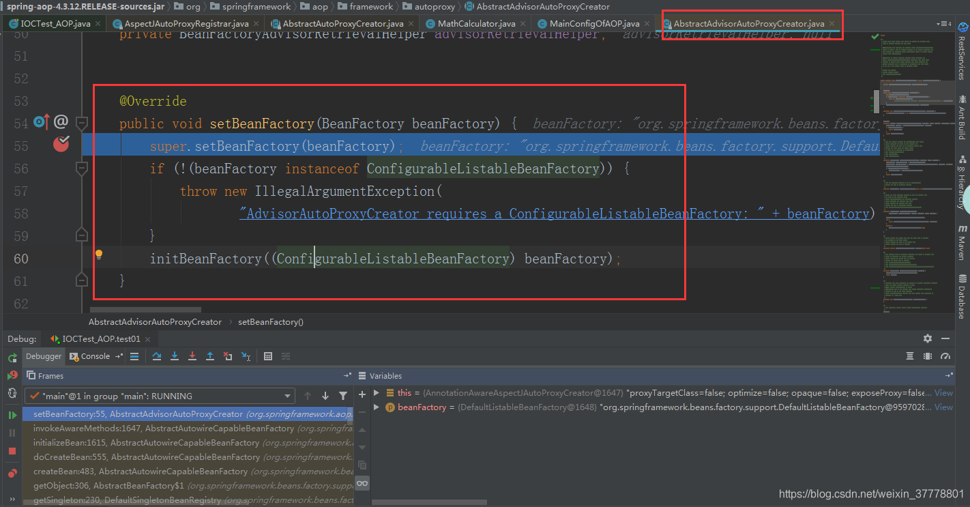The image size is (970, 507).
Task: Open View Breakpoints icon
Action: click(12, 473)
